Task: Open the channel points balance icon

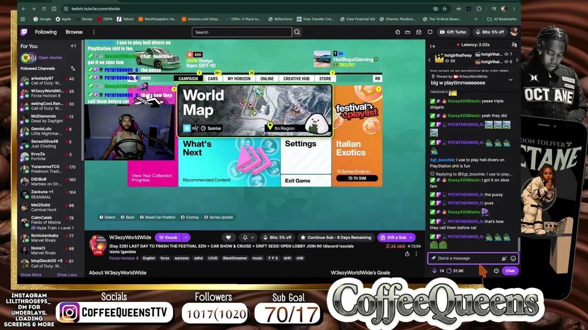Action: pyautogui.click(x=449, y=271)
